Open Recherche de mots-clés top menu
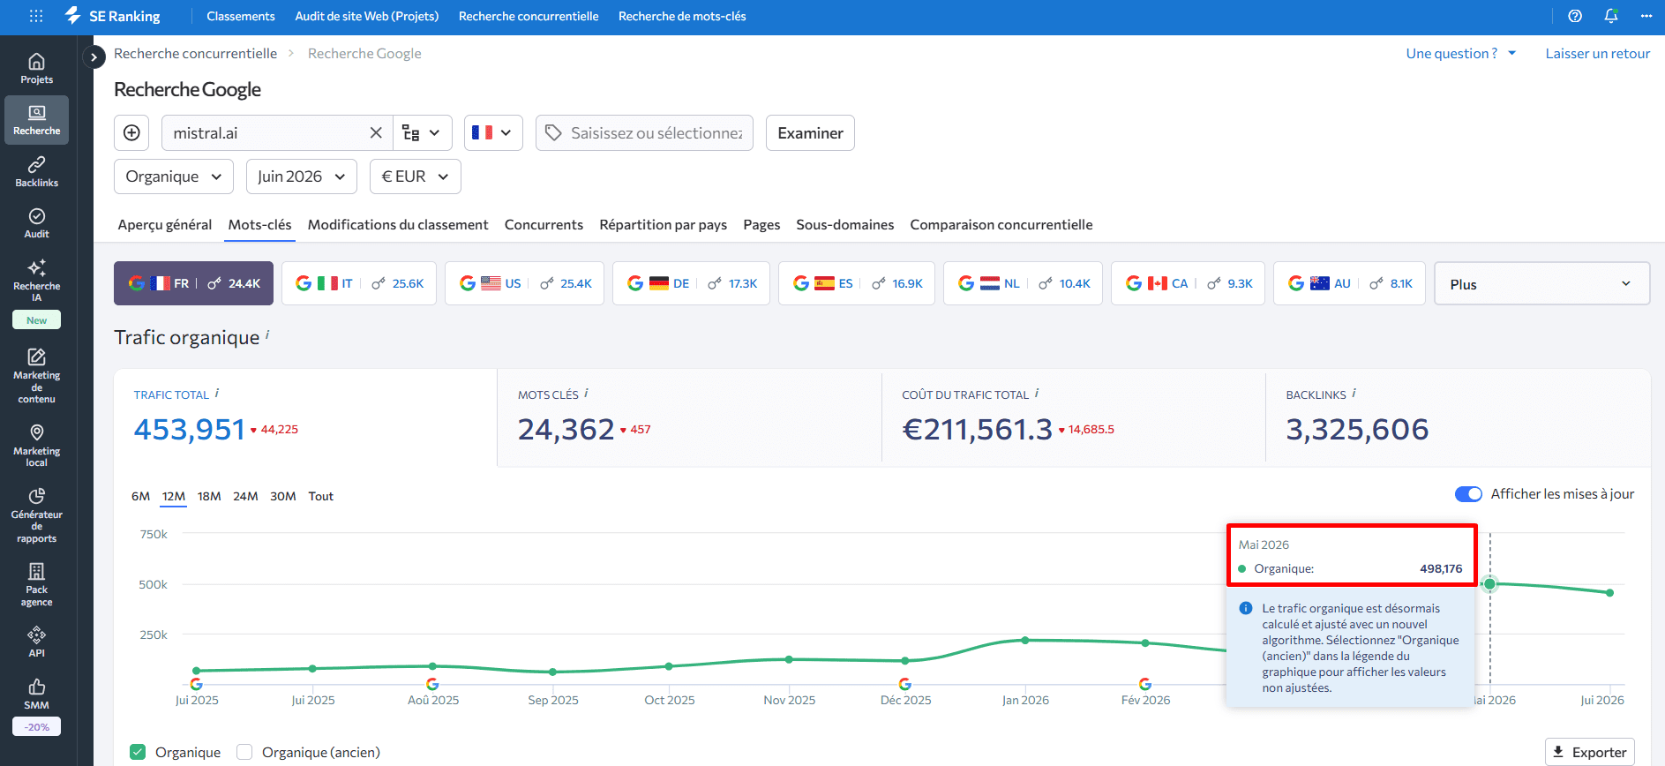Viewport: 1665px width, 766px height. point(682,16)
